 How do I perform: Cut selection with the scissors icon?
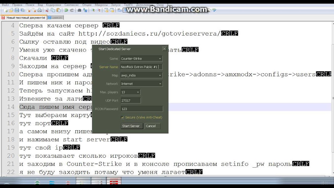[47, 10]
